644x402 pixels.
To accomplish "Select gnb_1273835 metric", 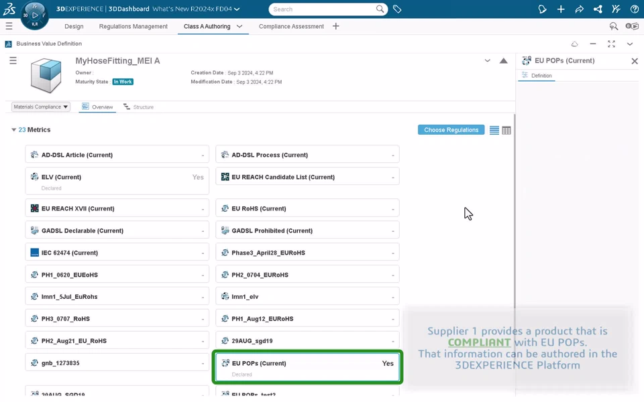I will coord(117,363).
